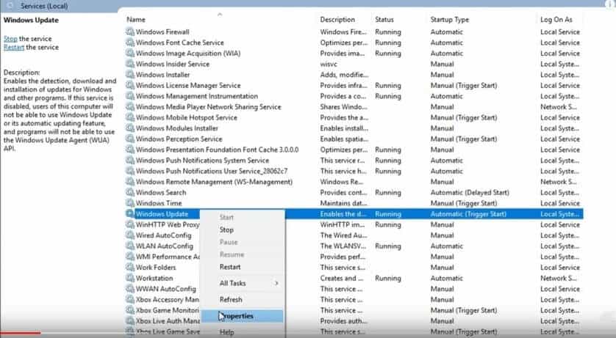Click the wisvc description cell

pyautogui.click(x=329, y=64)
